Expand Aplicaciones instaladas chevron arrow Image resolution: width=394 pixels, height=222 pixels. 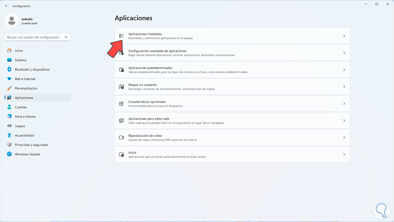pyautogui.click(x=344, y=36)
